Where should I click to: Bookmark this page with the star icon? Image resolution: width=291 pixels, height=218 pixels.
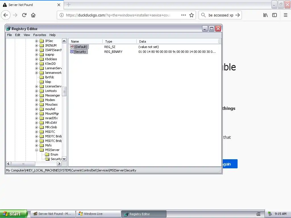click(x=192, y=15)
